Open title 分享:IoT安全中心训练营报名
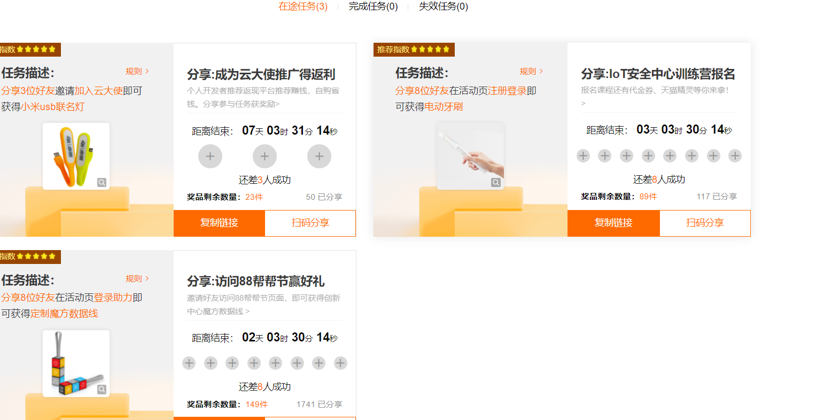 pos(658,74)
